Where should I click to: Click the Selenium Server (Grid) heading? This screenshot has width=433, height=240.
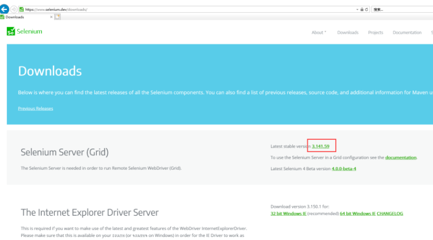coord(65,152)
